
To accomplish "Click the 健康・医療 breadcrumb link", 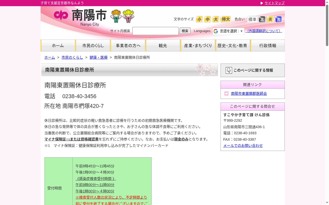I will (x=99, y=57).
